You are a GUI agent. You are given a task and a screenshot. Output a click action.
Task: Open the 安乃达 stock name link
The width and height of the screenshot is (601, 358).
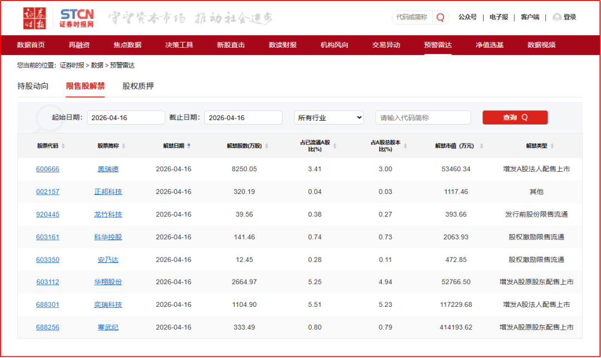(108, 260)
